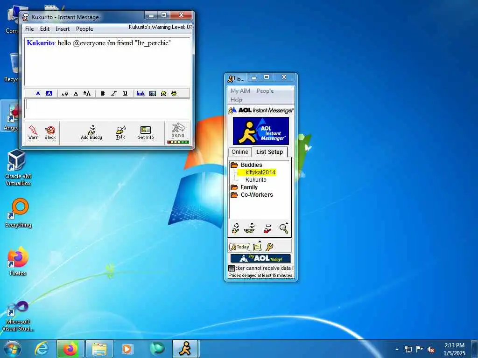Send the instant message

178,131
